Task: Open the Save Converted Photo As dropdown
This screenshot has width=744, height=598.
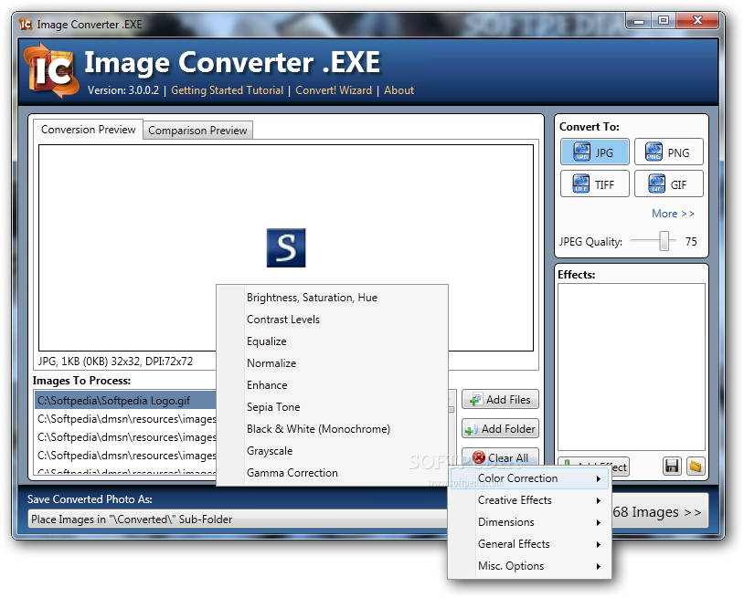Action: (x=238, y=519)
